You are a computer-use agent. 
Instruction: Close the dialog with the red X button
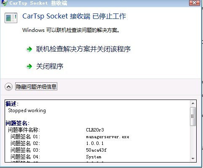pos(195,3)
